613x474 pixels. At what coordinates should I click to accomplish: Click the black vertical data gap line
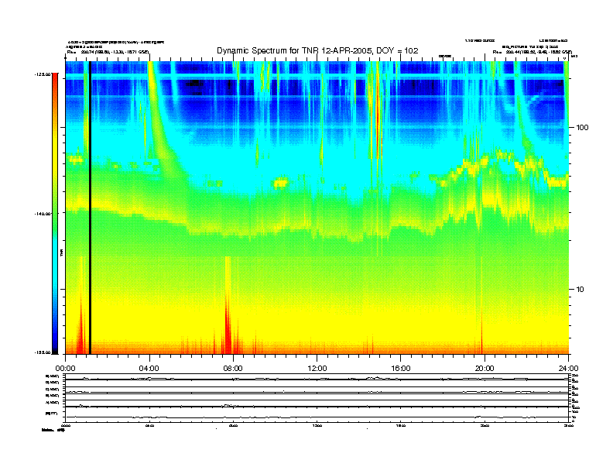90,208
